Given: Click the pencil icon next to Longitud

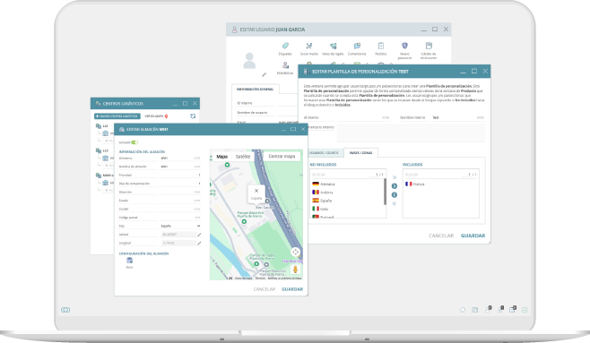Looking at the screenshot, I should [x=199, y=243].
